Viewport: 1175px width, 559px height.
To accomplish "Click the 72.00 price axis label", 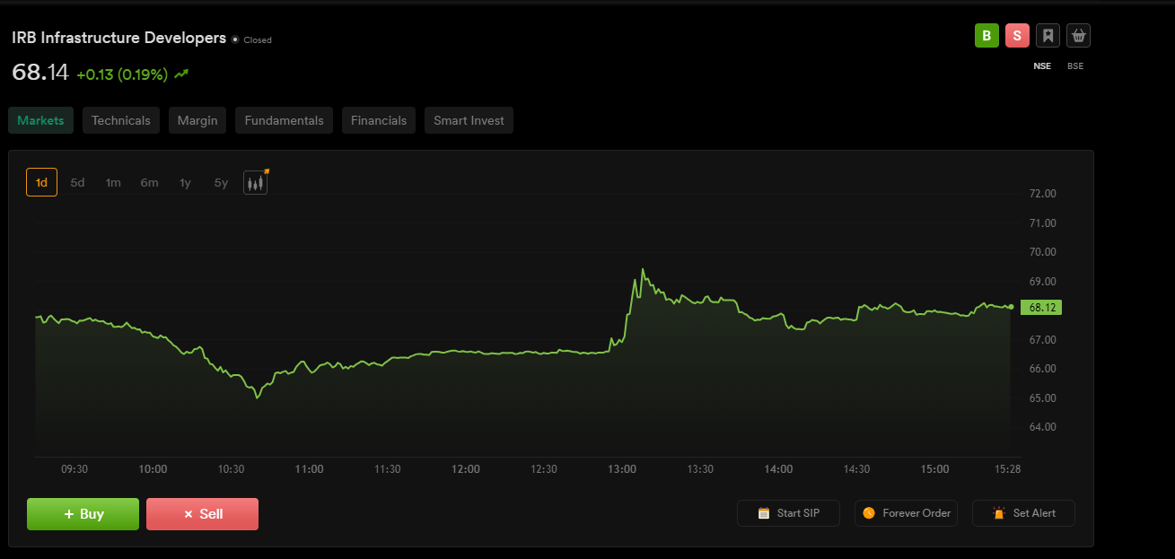I will (x=1042, y=194).
